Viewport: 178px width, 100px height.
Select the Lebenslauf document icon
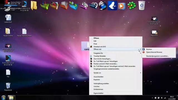tap(8, 19)
